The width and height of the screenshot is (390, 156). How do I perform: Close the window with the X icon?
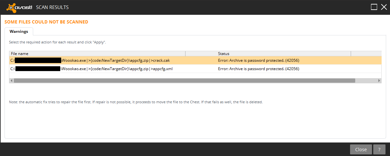pyautogui.click(x=384, y=7)
